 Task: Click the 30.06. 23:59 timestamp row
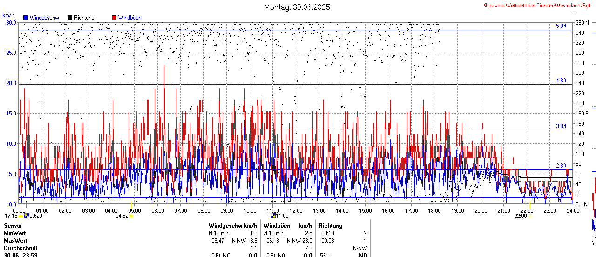coord(20,255)
